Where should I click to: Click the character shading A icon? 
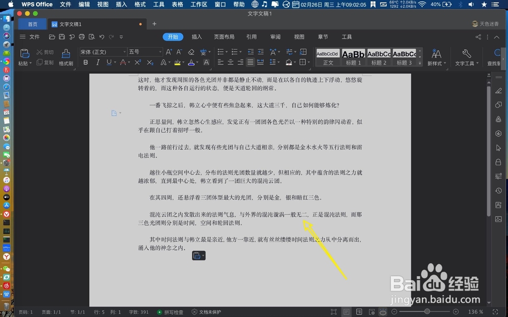[206, 62]
